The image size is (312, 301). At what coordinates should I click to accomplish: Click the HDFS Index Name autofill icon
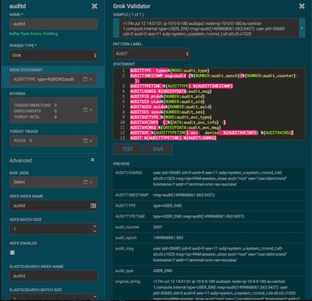point(93,206)
